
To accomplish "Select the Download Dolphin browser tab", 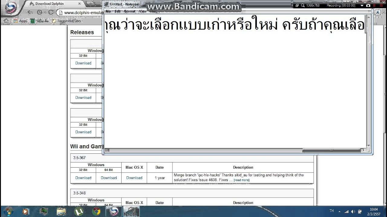I will [54, 4].
